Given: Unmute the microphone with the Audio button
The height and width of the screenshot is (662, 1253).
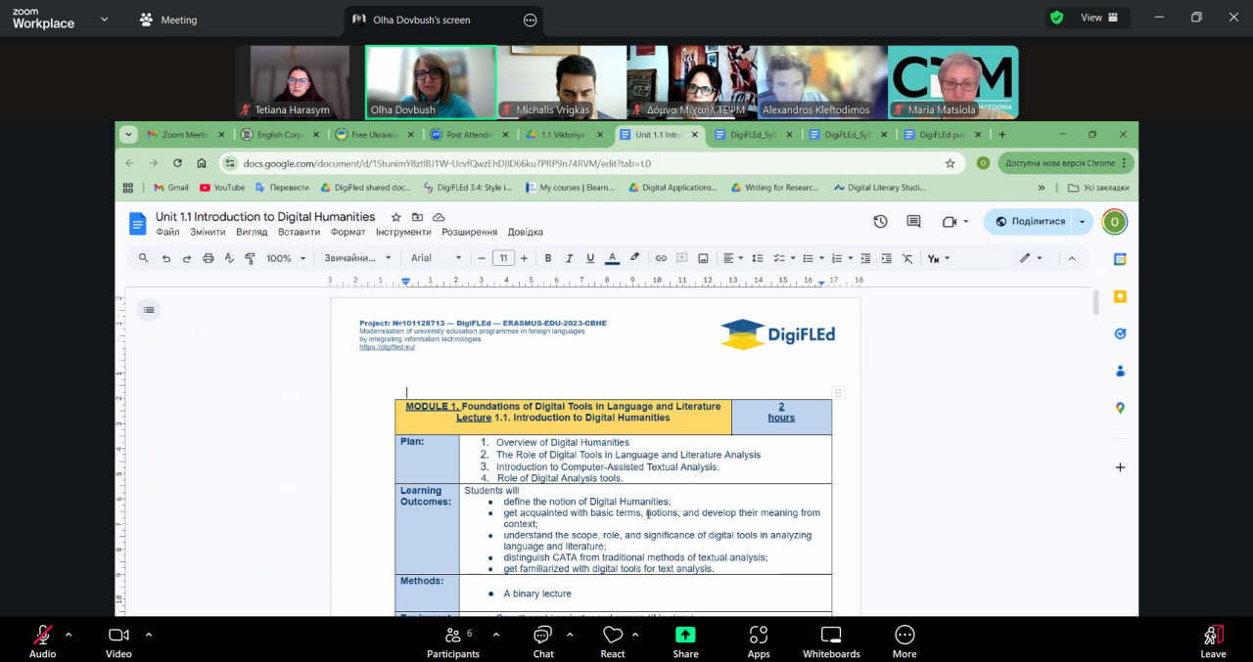Looking at the screenshot, I should point(42,636).
